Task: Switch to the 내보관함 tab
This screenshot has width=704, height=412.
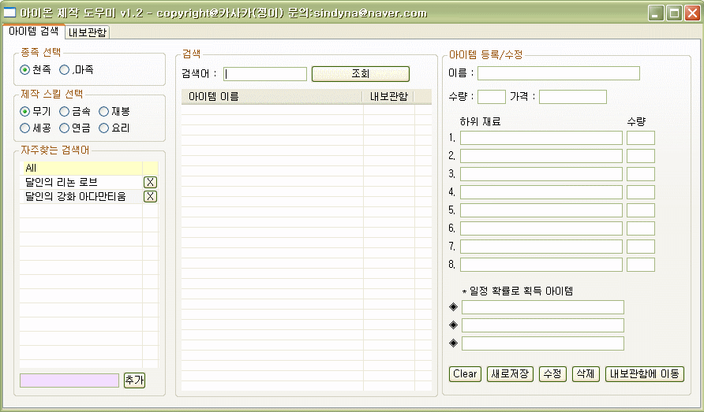Action: pos(88,32)
